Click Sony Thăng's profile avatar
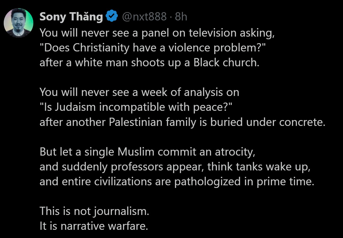Screen dimensions: 343x238 coord(18,23)
